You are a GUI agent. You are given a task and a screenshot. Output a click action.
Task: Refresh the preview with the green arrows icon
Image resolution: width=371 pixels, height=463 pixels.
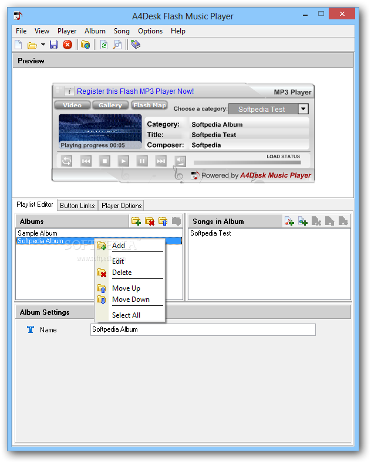pyautogui.click(x=104, y=45)
